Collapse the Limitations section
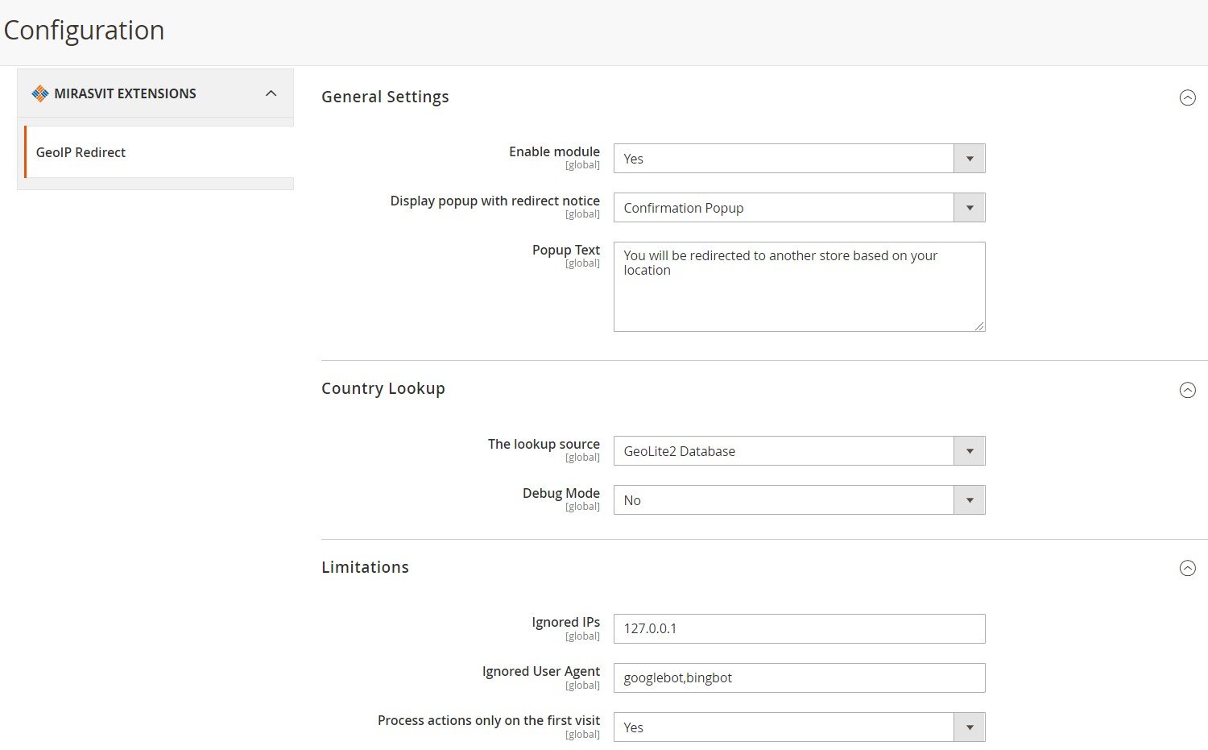Screen dimensions: 1208x750 point(1187,568)
